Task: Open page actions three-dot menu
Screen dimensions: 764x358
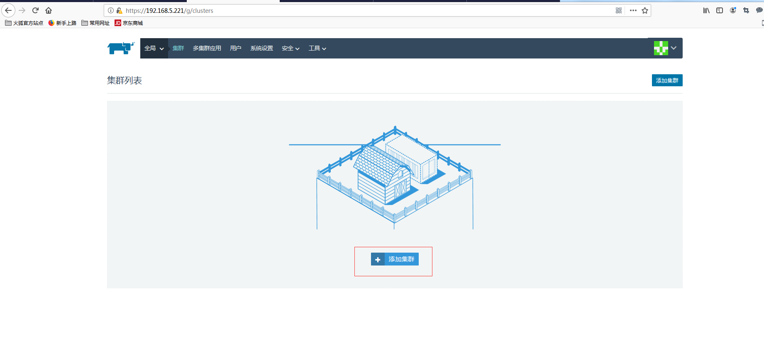Action: (633, 10)
